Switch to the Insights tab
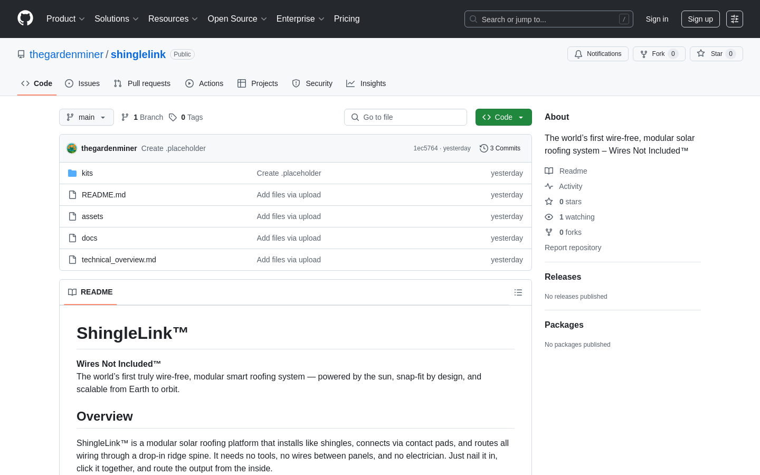Viewport: 760px width, 475px height. (366, 83)
